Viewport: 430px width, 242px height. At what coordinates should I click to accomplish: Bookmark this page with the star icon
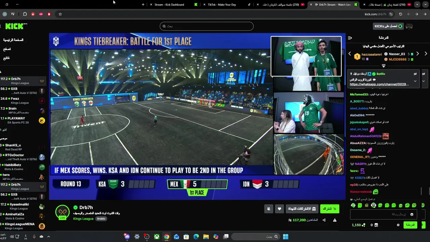click(60, 14)
